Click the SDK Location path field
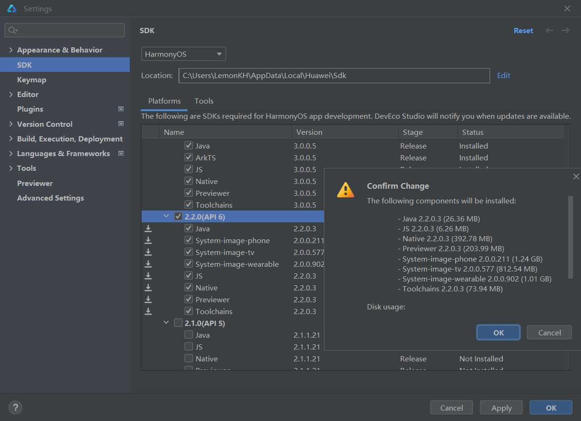 334,76
